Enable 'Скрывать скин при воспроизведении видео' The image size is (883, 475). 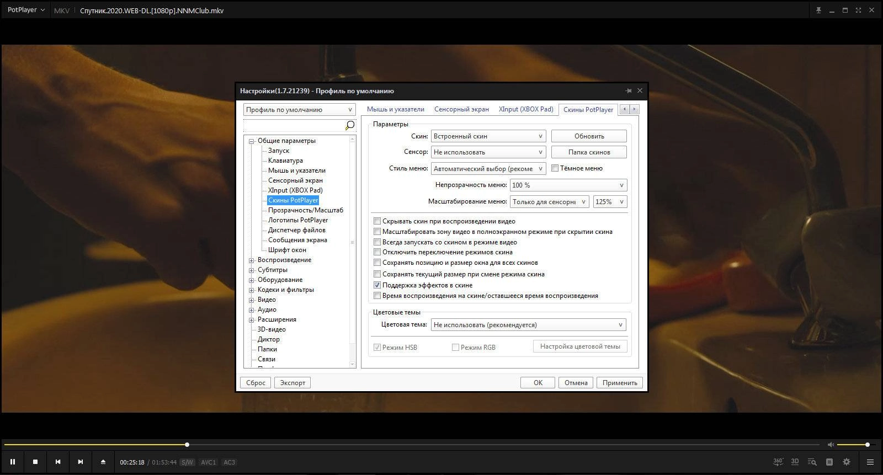[377, 221]
